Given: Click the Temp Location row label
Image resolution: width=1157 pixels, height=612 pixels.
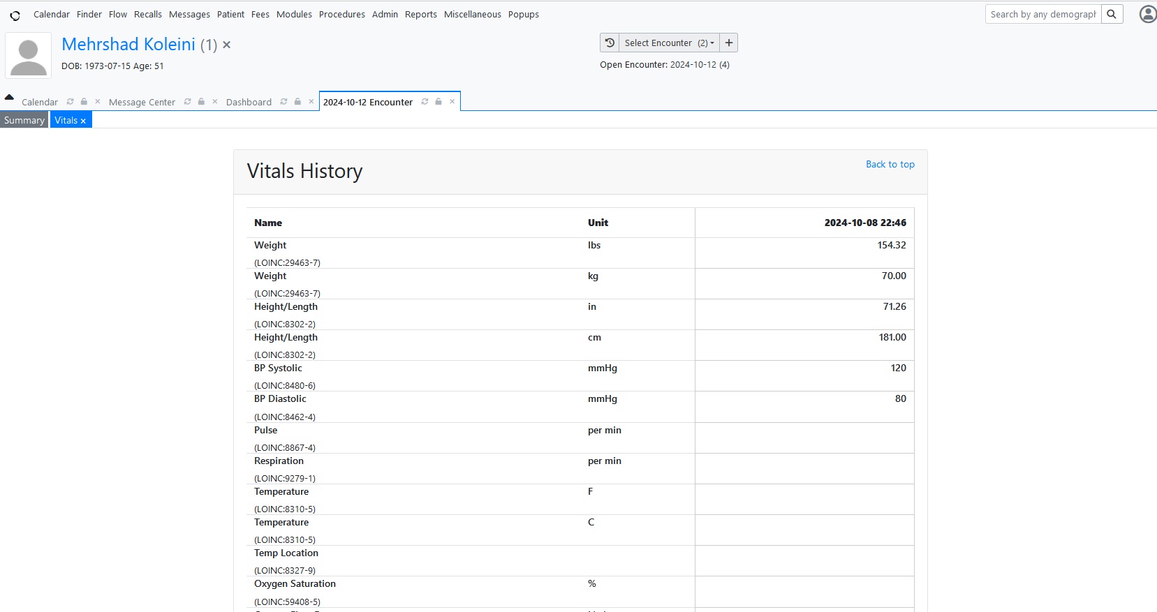Looking at the screenshot, I should 286,553.
